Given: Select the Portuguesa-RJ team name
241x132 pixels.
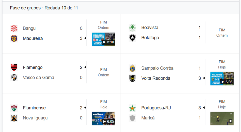Looking at the screenshot, I should (x=156, y=108).
